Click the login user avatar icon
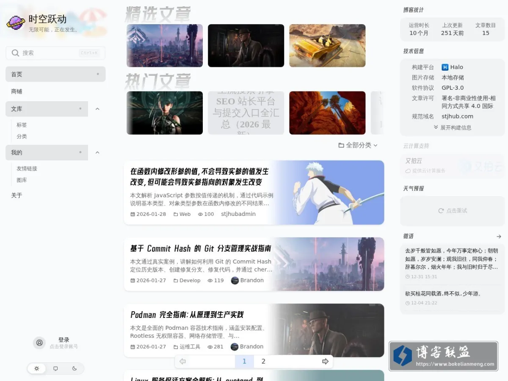508x381 pixels. [39, 343]
